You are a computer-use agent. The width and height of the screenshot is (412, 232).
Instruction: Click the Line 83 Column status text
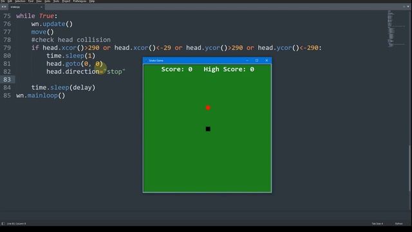click(17, 224)
